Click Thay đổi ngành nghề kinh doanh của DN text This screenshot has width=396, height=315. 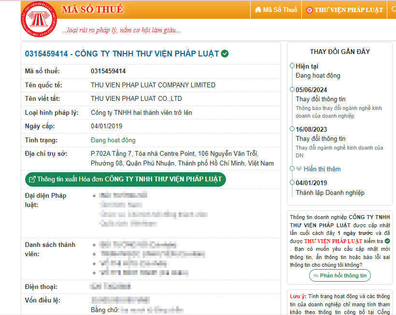click(339, 151)
